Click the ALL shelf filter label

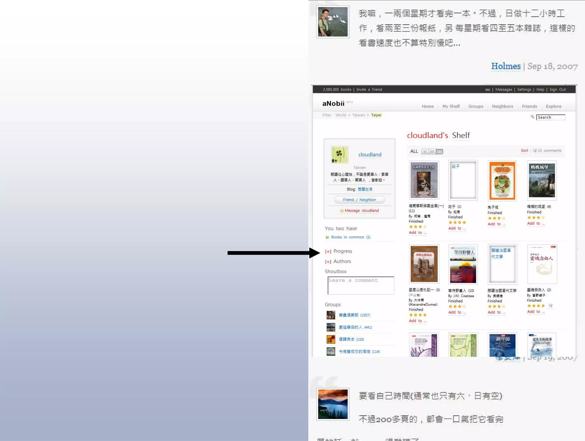(414, 151)
